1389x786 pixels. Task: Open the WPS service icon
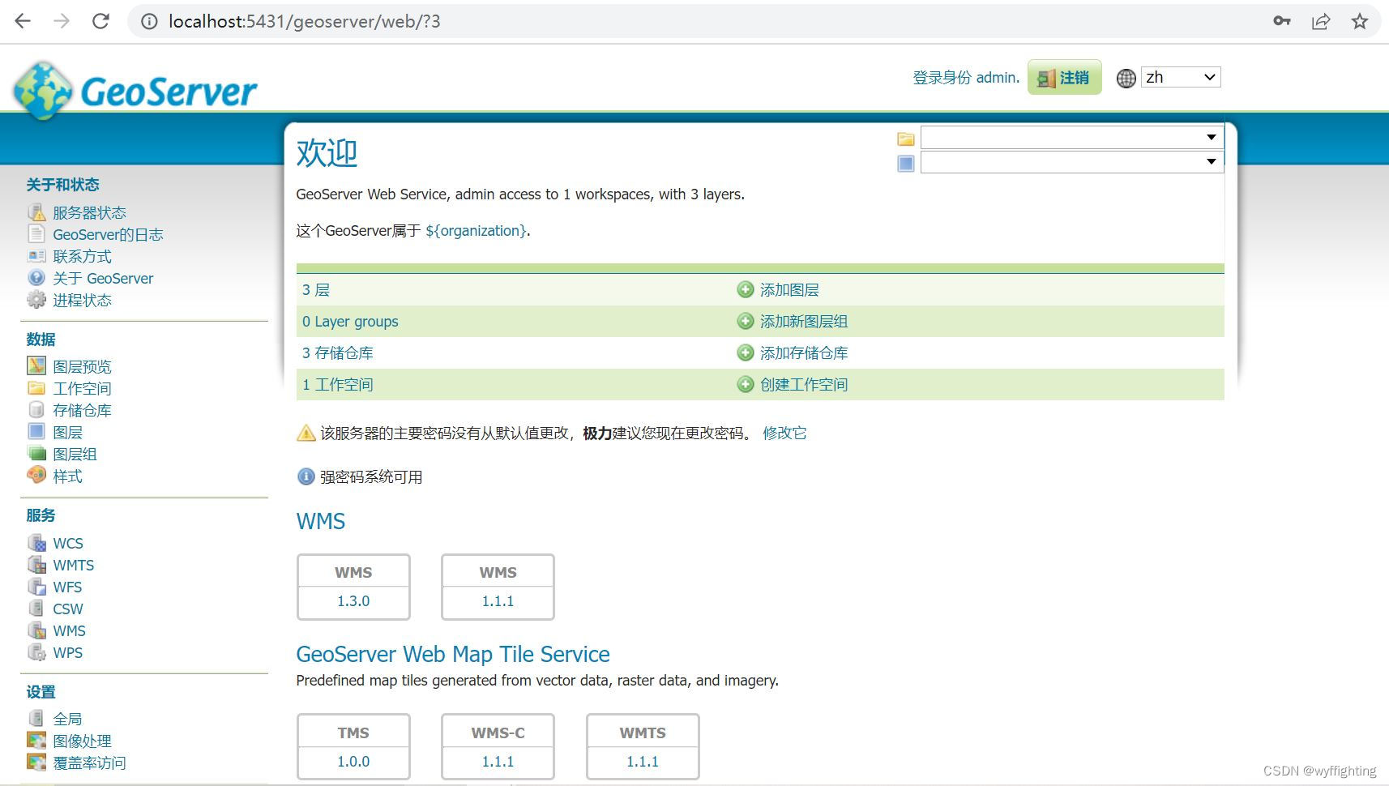coord(38,652)
